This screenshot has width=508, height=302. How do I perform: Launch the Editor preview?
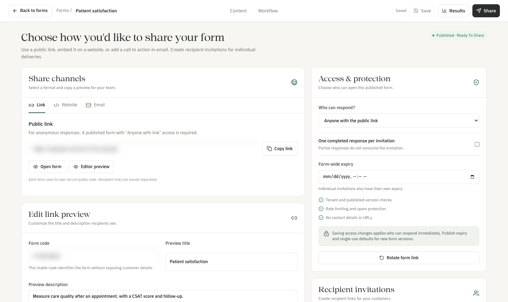91,167
